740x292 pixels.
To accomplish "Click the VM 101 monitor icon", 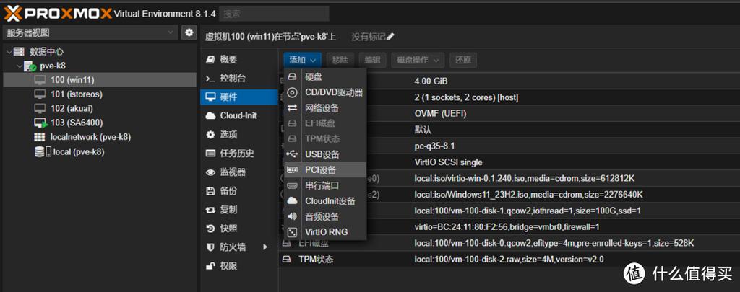I will [x=40, y=94].
